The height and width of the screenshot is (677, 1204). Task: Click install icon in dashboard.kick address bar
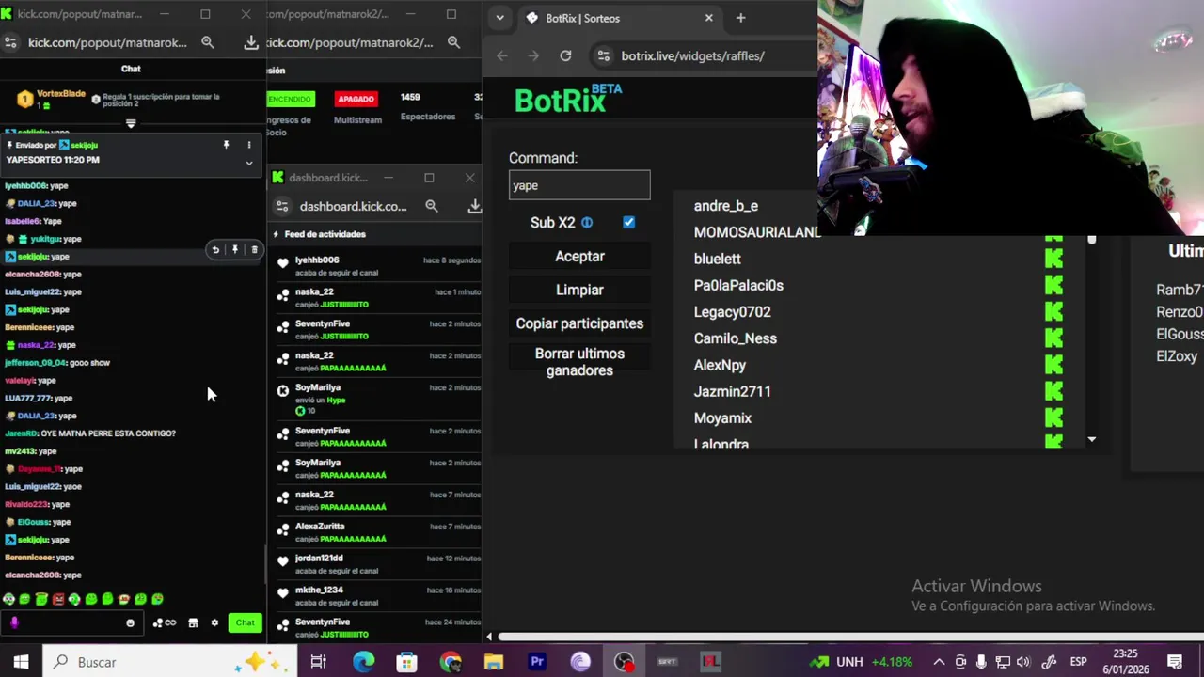pyautogui.click(x=474, y=206)
